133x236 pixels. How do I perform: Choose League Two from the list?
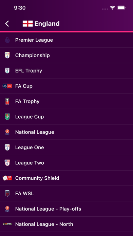point(66,163)
